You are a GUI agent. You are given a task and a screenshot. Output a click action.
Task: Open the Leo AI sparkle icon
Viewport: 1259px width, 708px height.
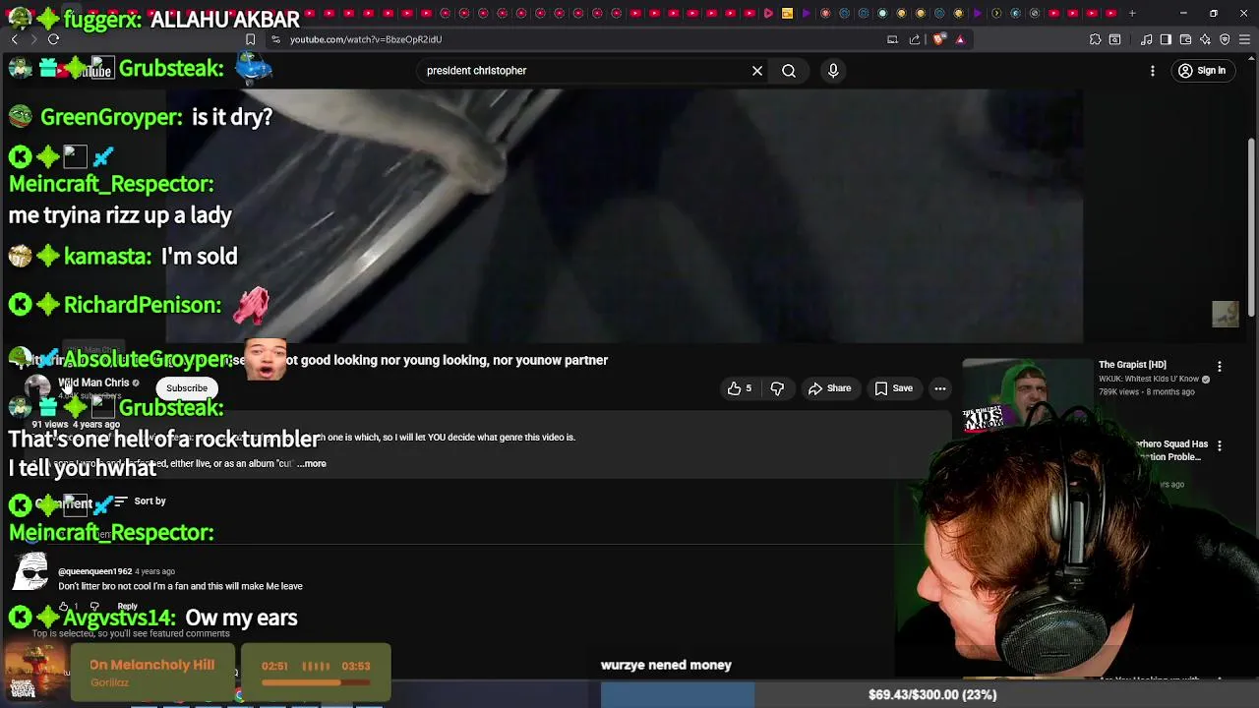tap(1205, 39)
